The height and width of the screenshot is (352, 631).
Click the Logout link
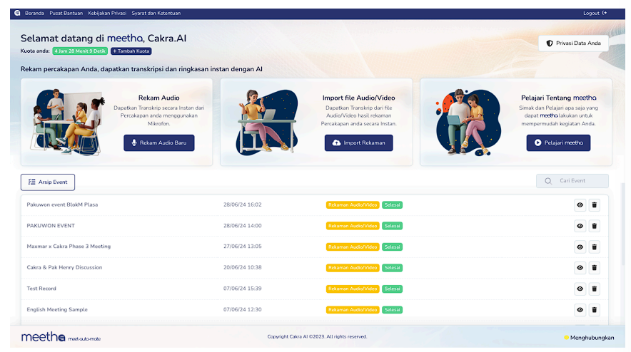595,14
